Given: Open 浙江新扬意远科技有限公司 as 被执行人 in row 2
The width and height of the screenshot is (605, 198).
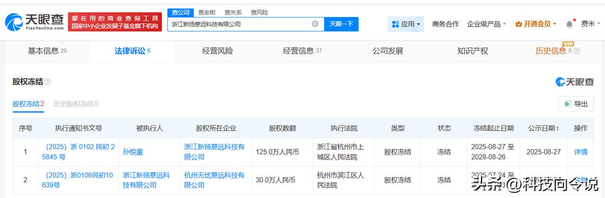Looking at the screenshot, I should pyautogui.click(x=146, y=180).
